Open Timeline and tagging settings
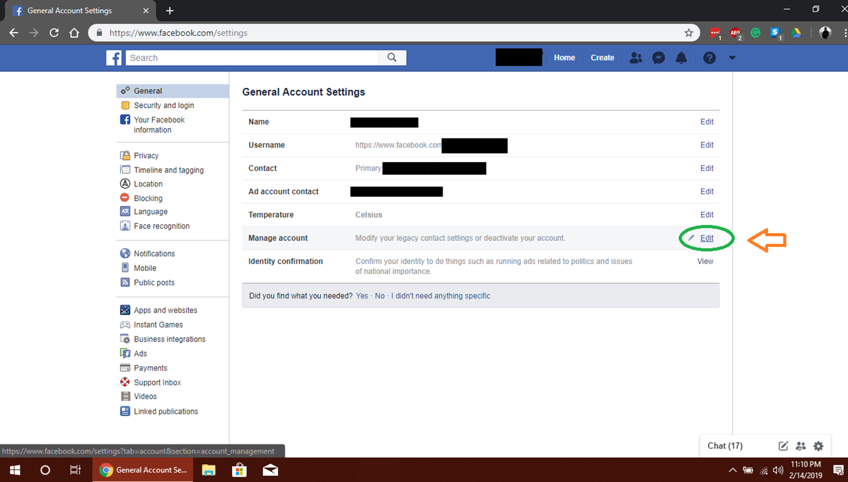 (168, 170)
